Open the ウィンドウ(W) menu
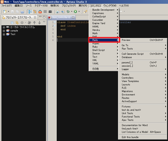 click(110, 6)
